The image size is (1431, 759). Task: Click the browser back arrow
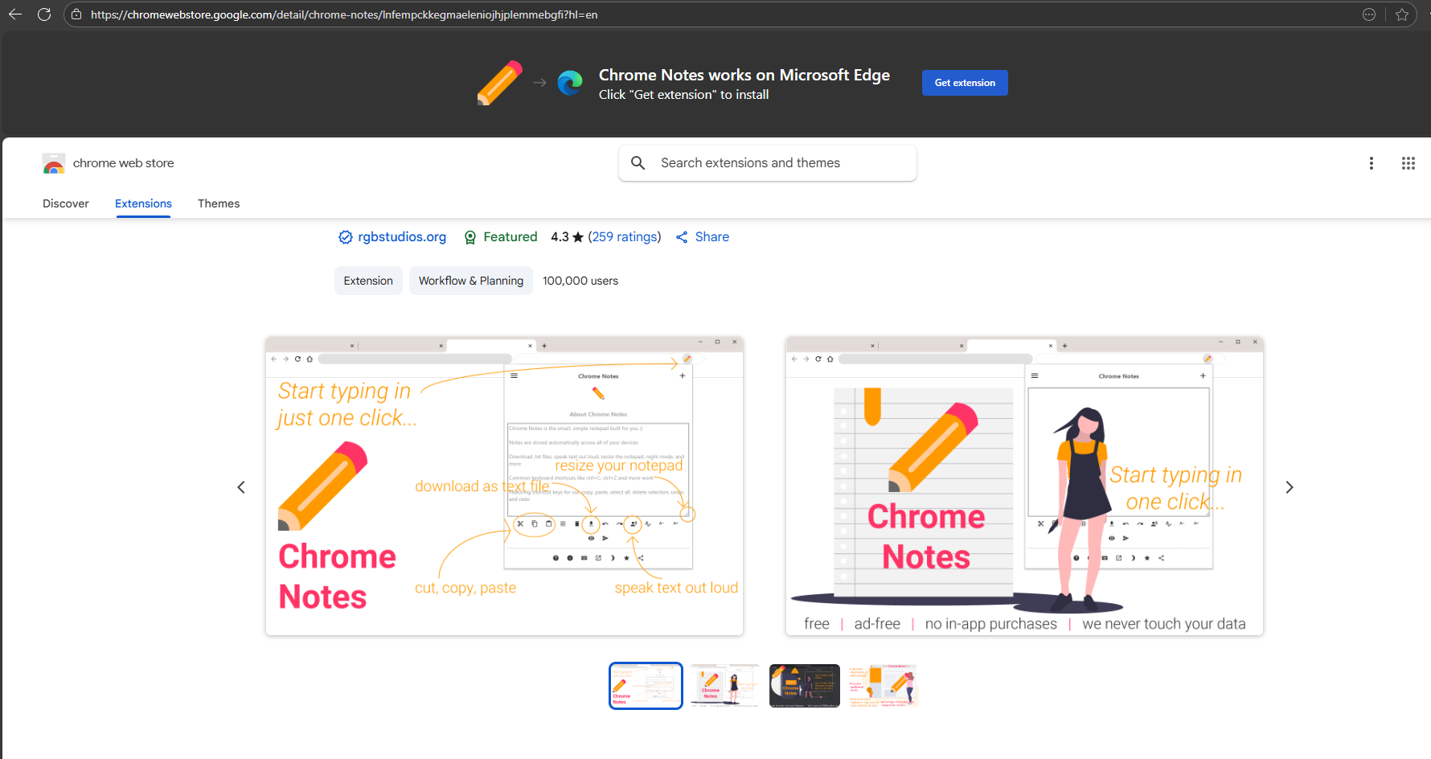[15, 14]
